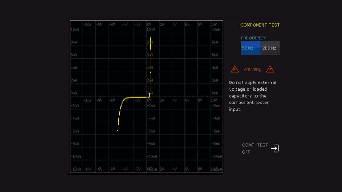Click the COMPONENT TEST title
This screenshot has height=192, width=342.
(x=260, y=25)
